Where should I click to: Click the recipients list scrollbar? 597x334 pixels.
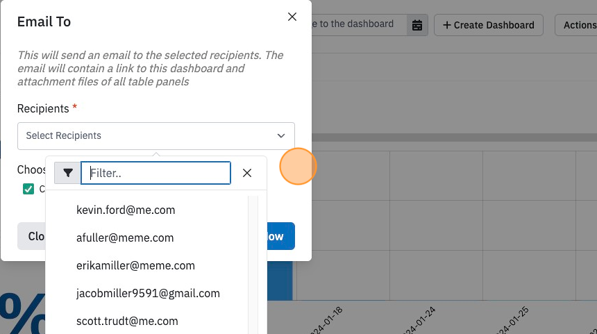[x=253, y=265]
